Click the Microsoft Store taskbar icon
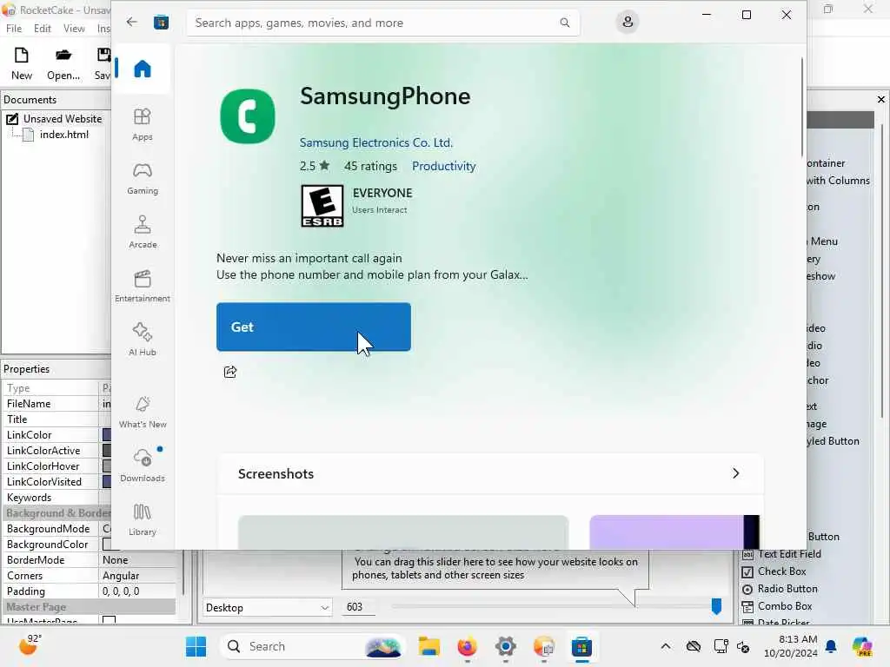Screen dimensions: 890x667 (581, 646)
